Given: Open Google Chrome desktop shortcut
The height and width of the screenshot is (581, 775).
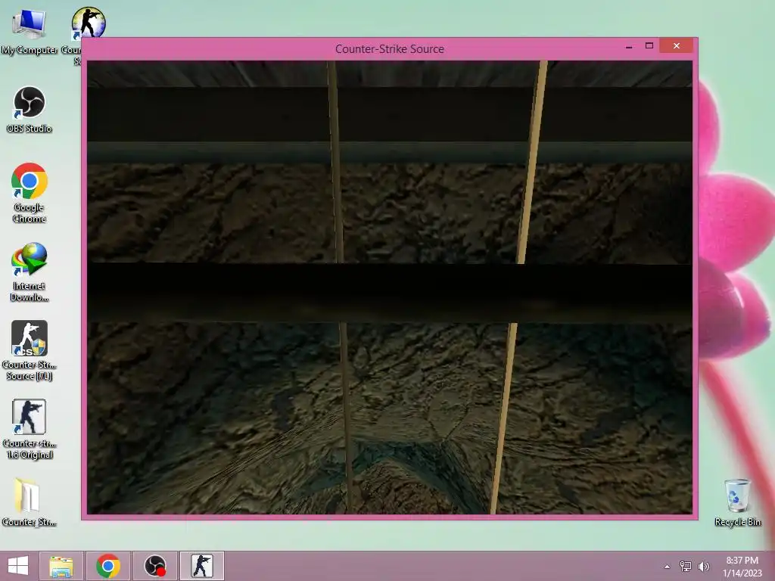Looking at the screenshot, I should (x=30, y=193).
